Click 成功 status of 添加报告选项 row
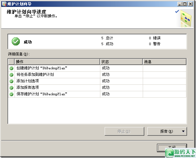This screenshot has width=196, height=158. (106, 88)
